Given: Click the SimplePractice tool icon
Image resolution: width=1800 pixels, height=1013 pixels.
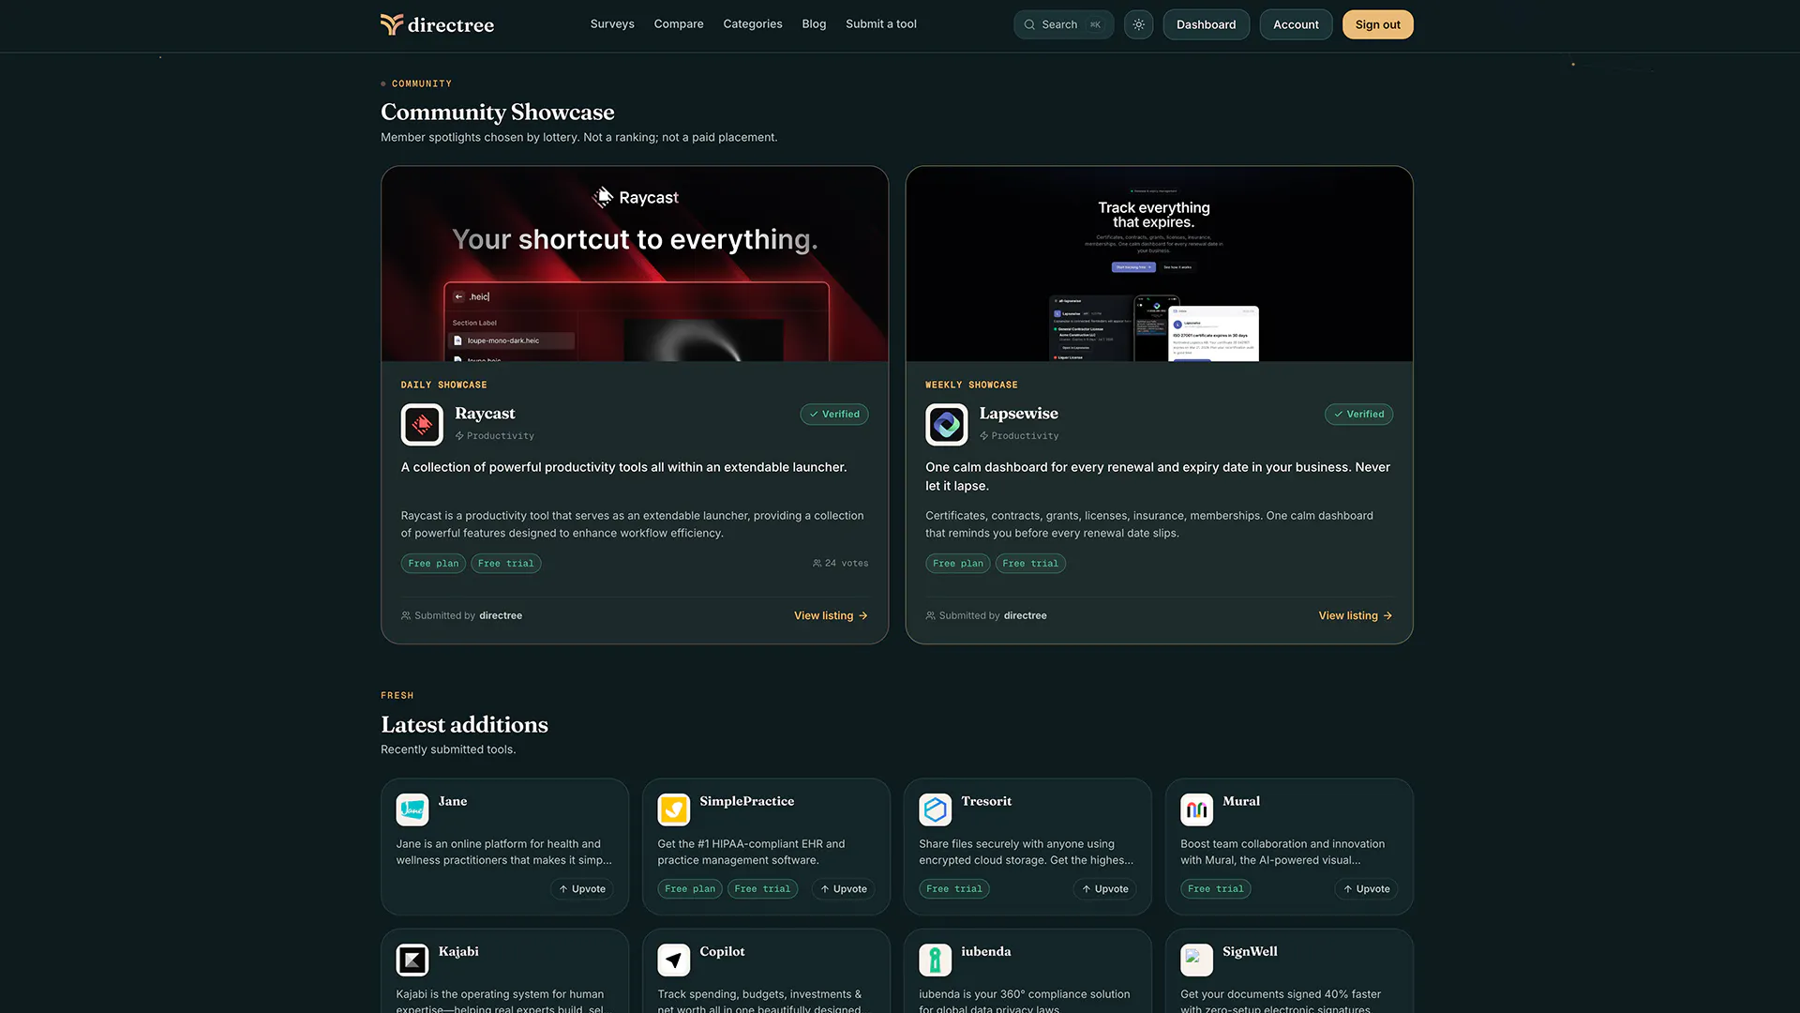Looking at the screenshot, I should coord(674,809).
